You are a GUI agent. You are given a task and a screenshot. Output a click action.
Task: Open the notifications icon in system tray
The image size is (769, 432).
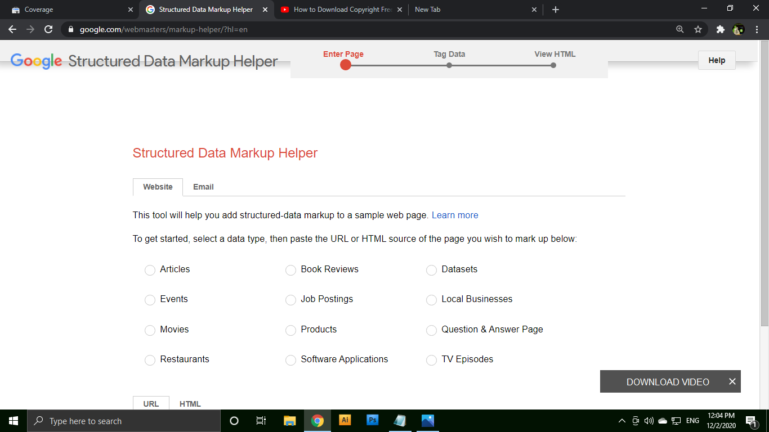[x=751, y=420]
